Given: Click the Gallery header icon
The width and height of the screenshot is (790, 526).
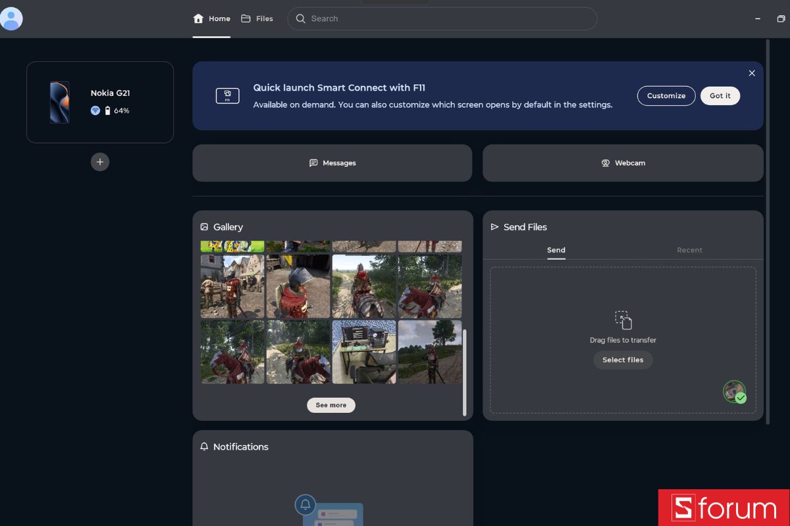Looking at the screenshot, I should point(204,227).
